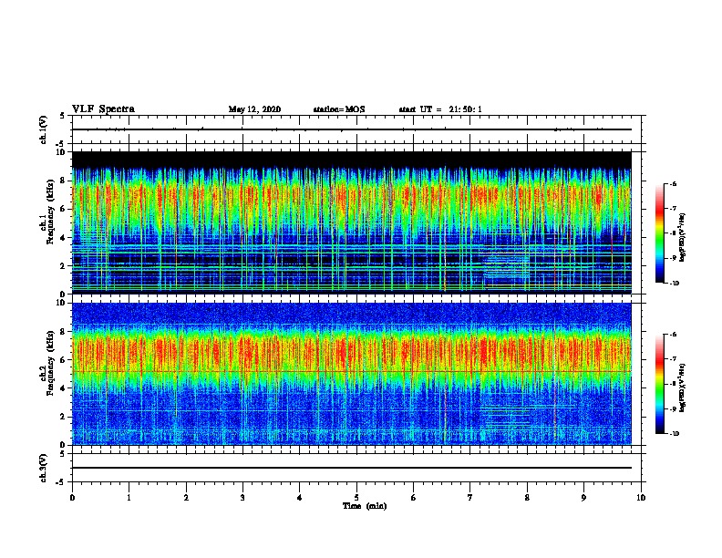Click time axis tick label "6"
The height and width of the screenshot is (558, 722).
(x=414, y=497)
